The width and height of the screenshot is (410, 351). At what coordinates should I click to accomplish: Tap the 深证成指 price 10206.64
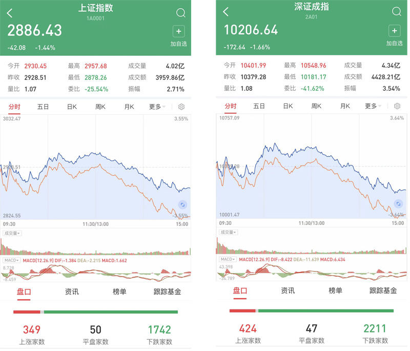[x=251, y=30]
